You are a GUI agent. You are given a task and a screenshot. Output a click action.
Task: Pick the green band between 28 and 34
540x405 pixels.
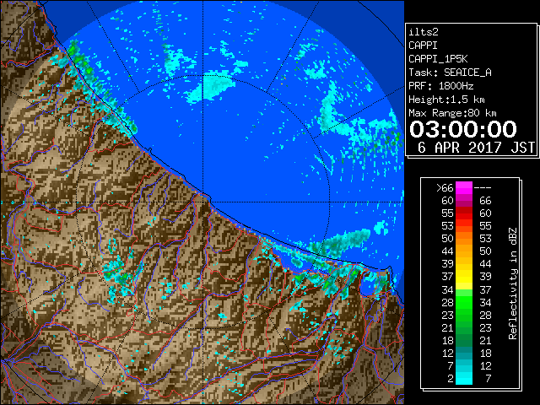[464, 302]
